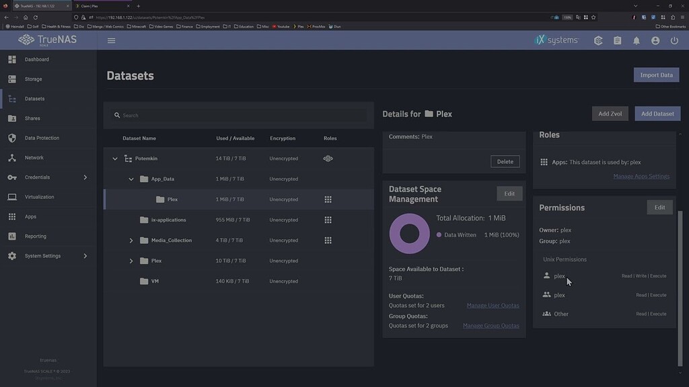Screen dimensions: 689x387
Task: Click the Total Allocation donut chart
Action: (x=410, y=234)
